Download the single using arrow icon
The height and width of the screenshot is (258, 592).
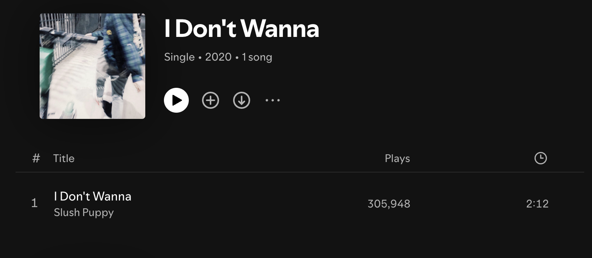click(x=242, y=100)
